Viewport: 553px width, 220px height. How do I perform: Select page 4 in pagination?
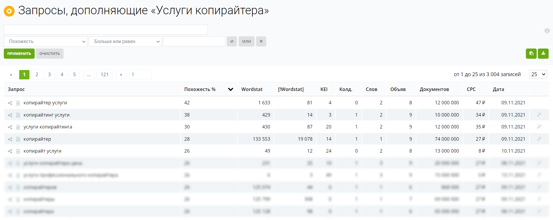pos(62,75)
